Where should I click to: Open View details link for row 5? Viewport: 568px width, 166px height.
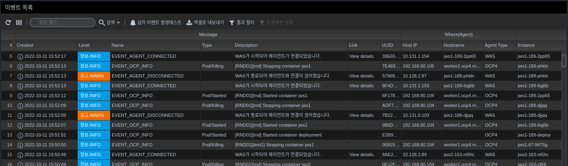coord(362,56)
